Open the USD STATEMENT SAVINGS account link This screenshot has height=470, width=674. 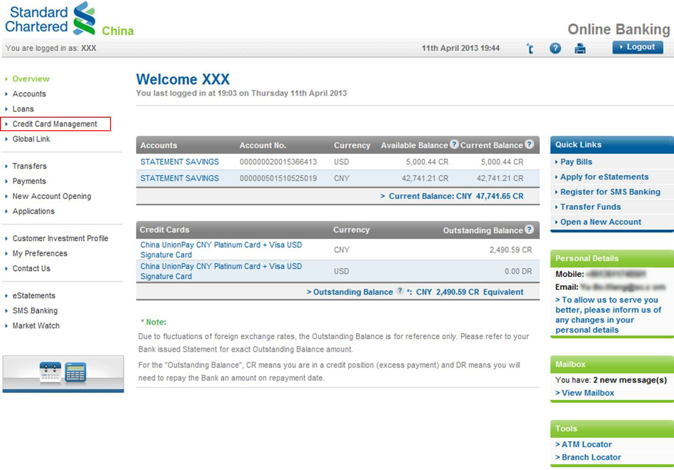tap(180, 162)
